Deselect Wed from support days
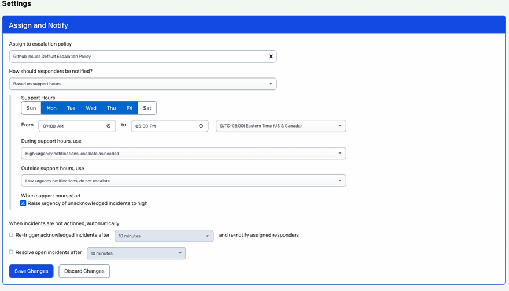 [x=91, y=108]
